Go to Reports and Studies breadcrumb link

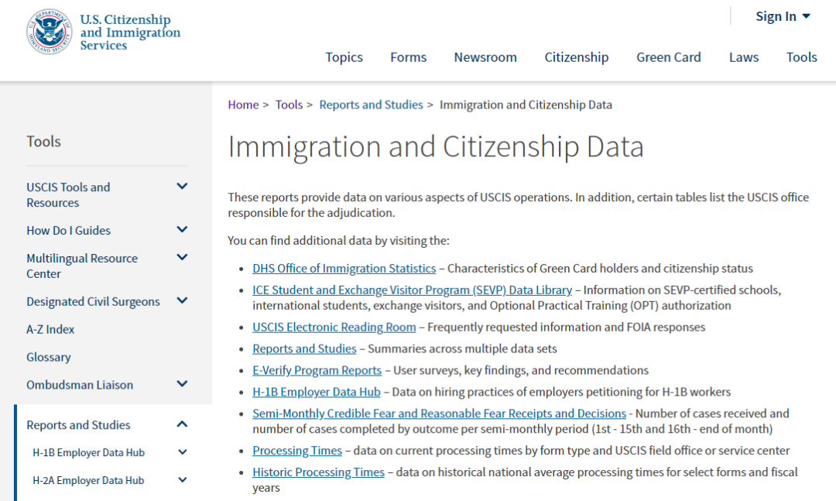pyautogui.click(x=371, y=105)
